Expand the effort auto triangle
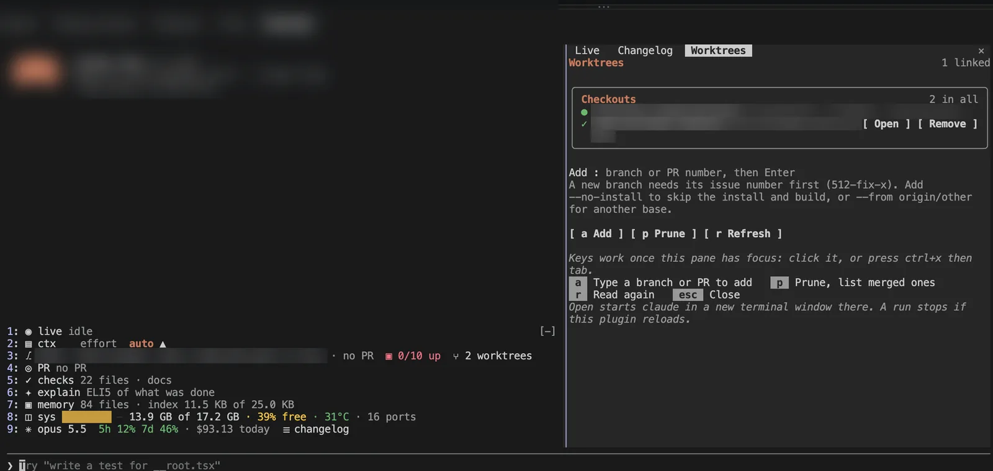Screen dimensions: 993x471 [x=163, y=344]
